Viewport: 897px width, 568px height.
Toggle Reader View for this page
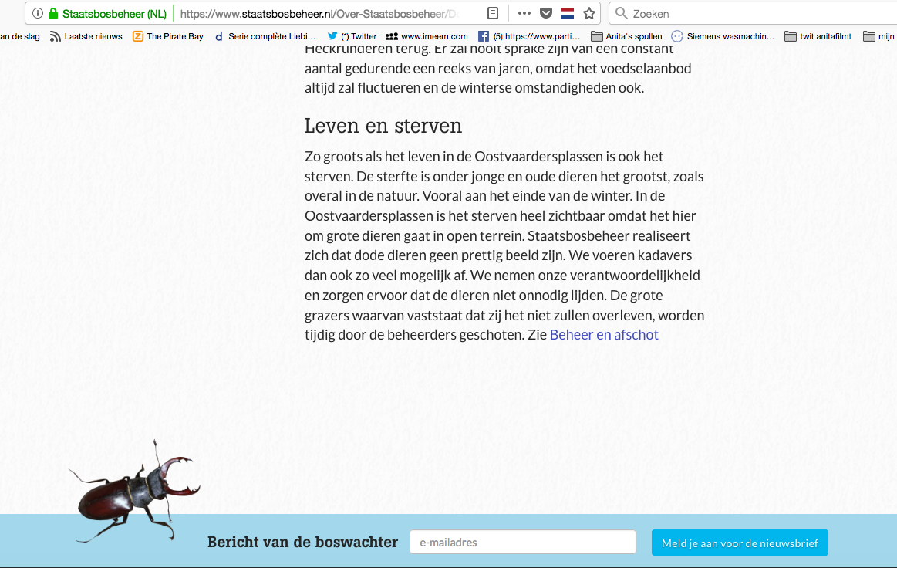491,12
